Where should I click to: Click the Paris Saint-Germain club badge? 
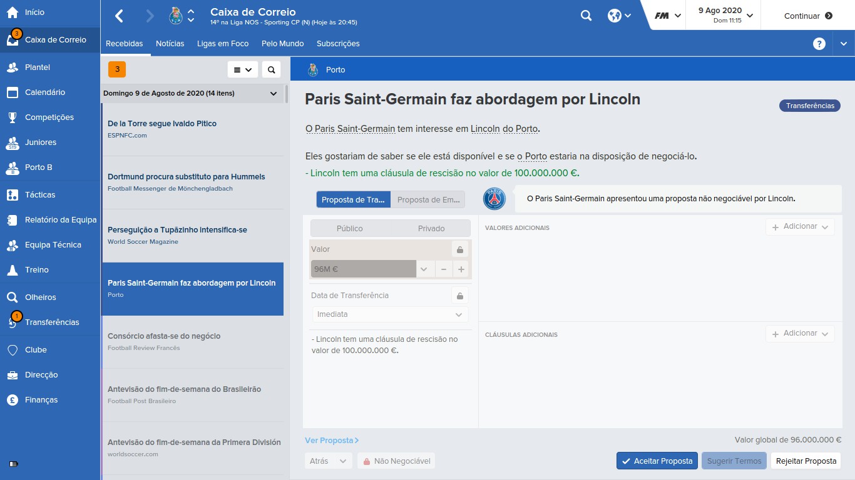pyautogui.click(x=494, y=199)
